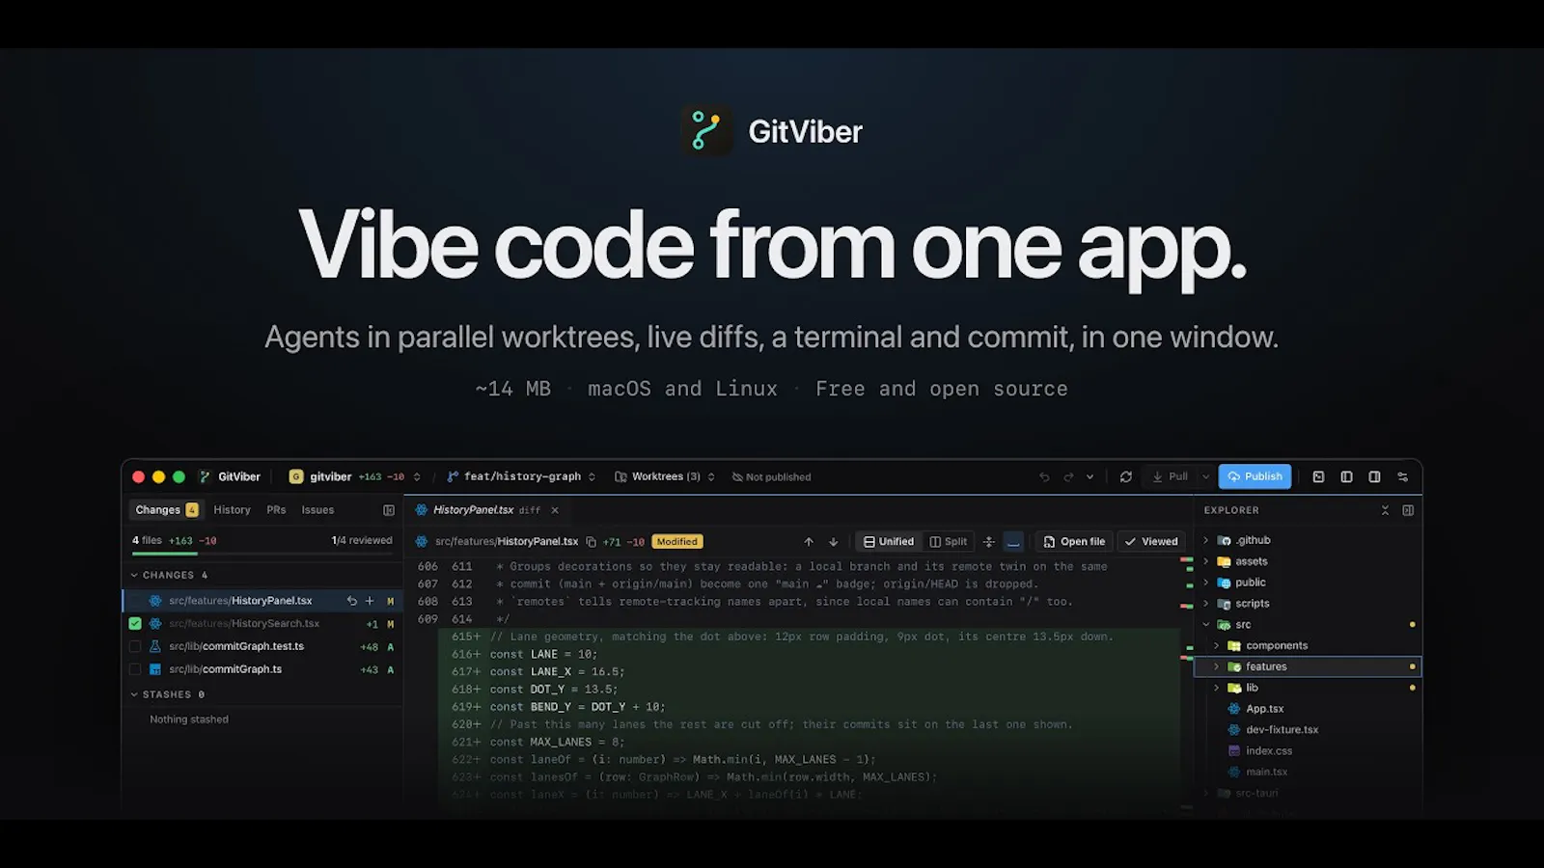Discard changes on HistoryPanel.tsx row
Screen dimensions: 1544x868
tap(352, 601)
